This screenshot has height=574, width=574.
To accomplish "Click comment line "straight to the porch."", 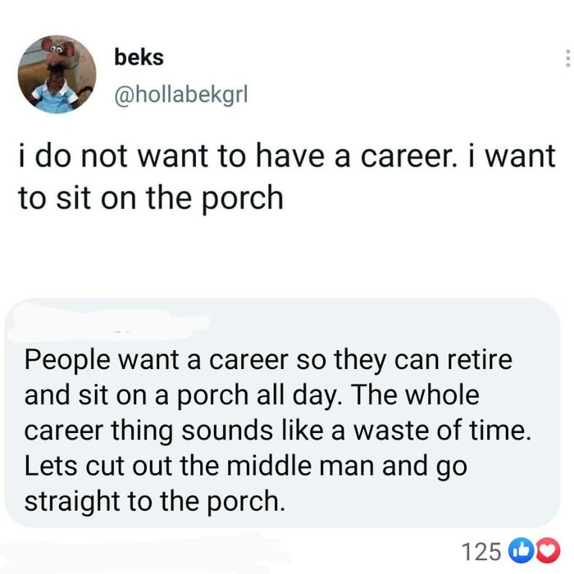I will point(154,502).
